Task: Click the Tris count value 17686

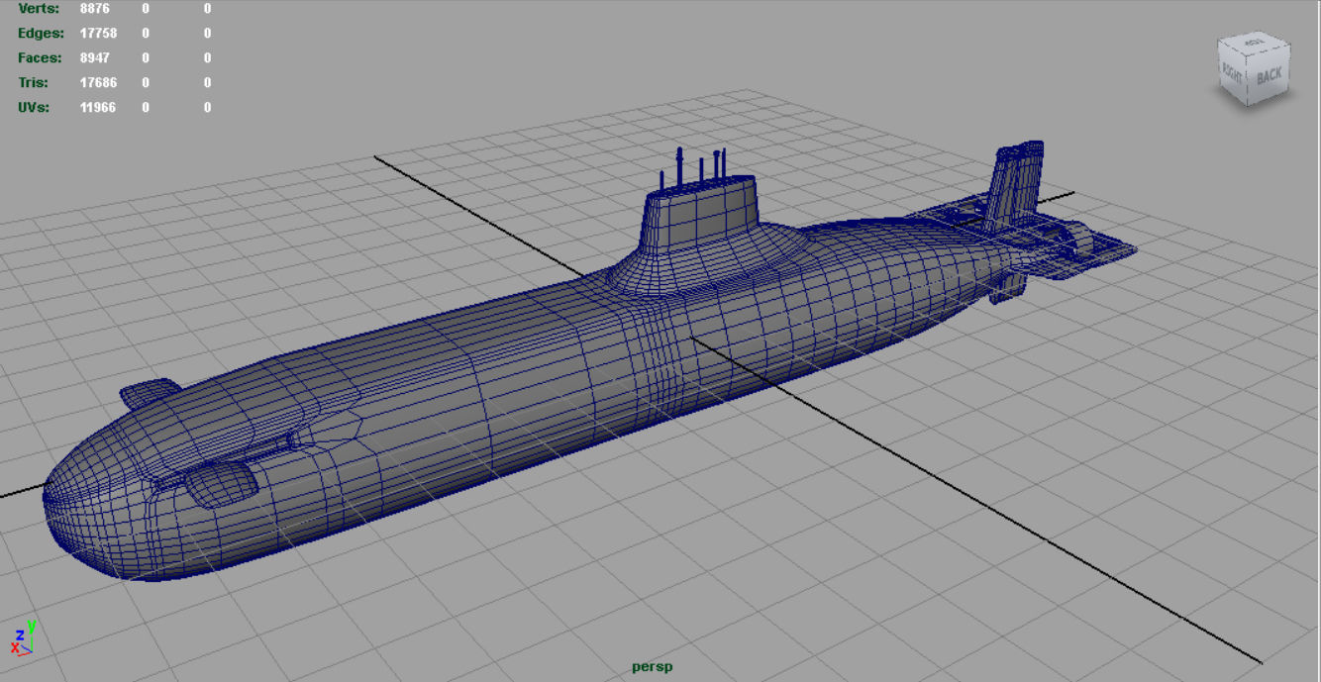Action: point(98,82)
